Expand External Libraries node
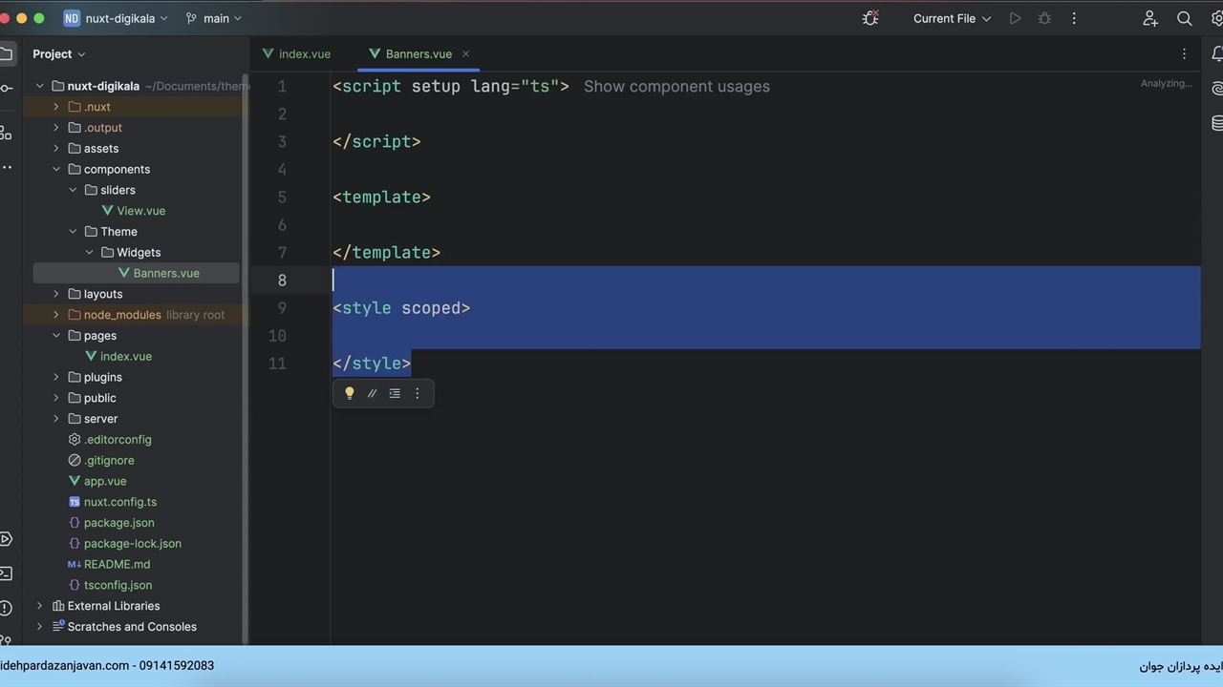 39,606
